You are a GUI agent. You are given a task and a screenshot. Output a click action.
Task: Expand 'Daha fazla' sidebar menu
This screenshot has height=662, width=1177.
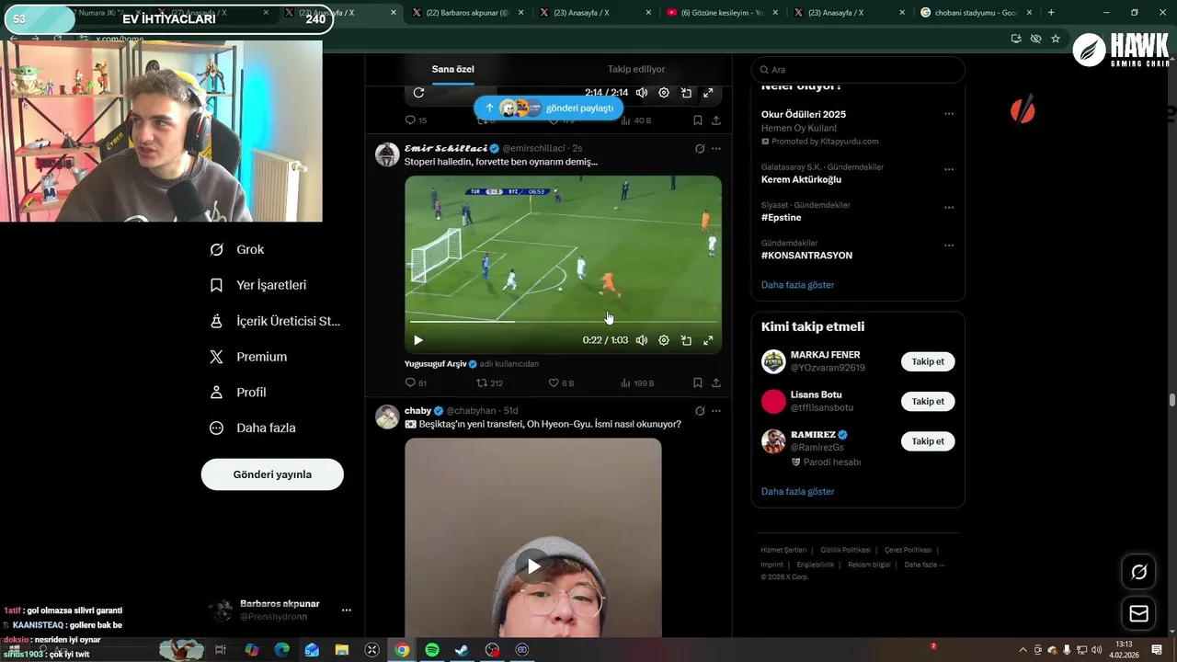point(253,428)
